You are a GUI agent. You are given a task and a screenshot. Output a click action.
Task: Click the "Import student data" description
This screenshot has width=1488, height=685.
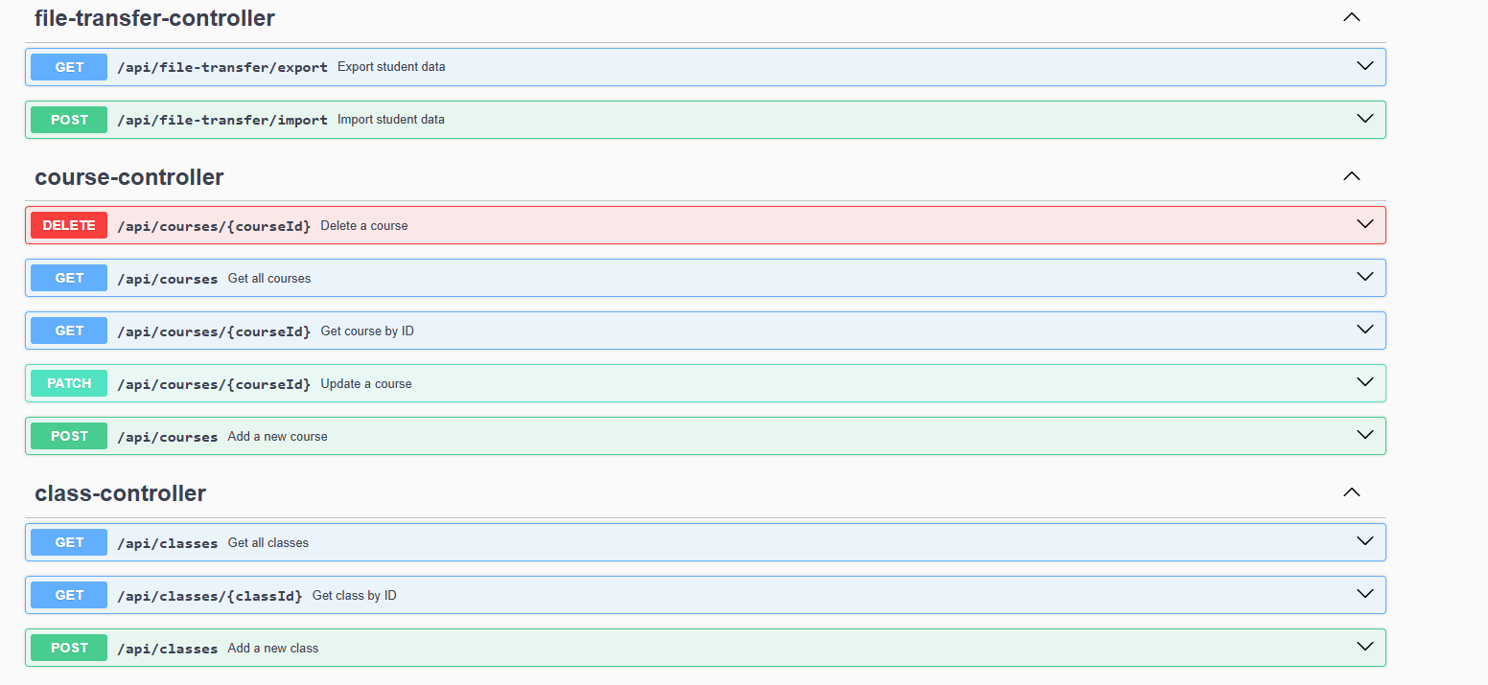[x=391, y=120]
